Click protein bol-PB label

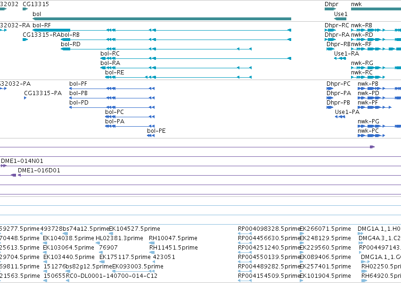pos(79,93)
